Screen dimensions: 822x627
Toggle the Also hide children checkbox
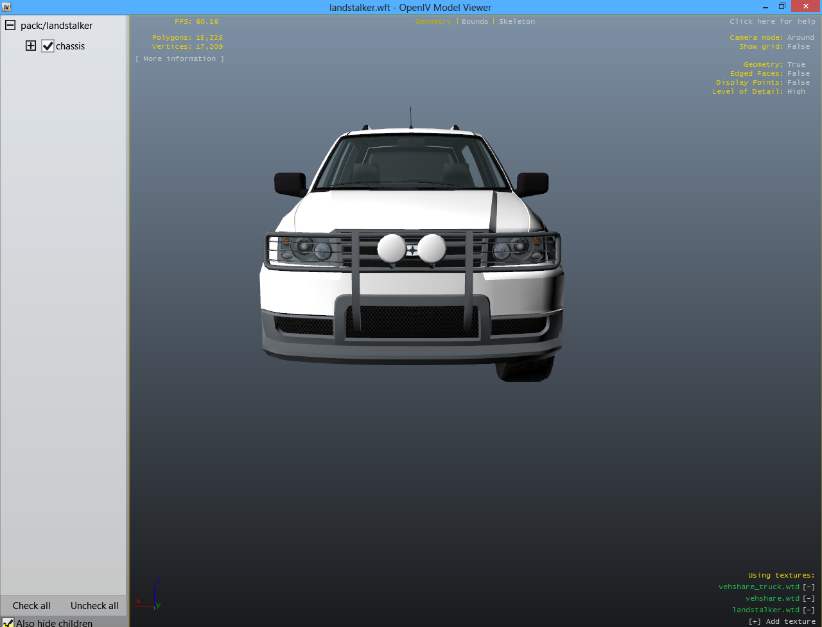(8, 623)
